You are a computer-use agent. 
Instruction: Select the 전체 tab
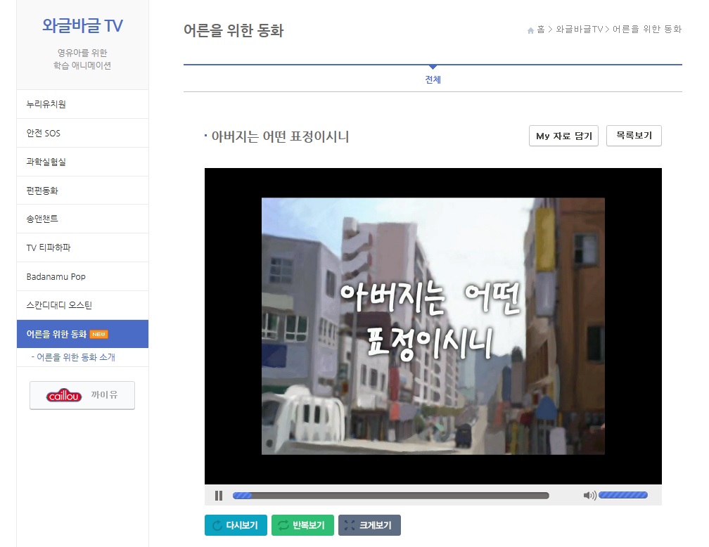pyautogui.click(x=433, y=79)
